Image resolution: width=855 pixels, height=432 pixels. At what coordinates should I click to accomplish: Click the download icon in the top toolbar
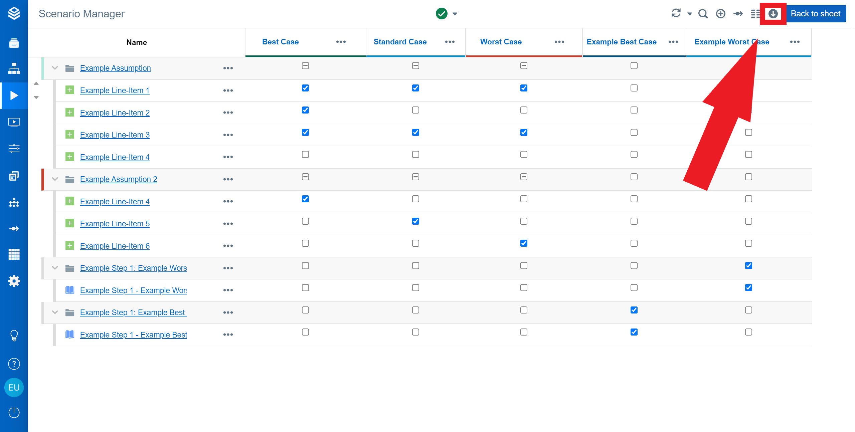773,14
